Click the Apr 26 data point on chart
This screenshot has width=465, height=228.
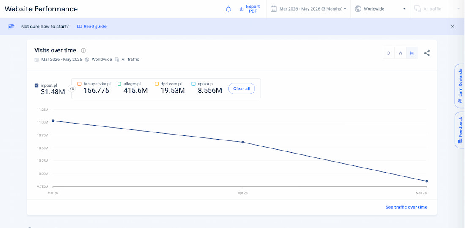pos(243,142)
